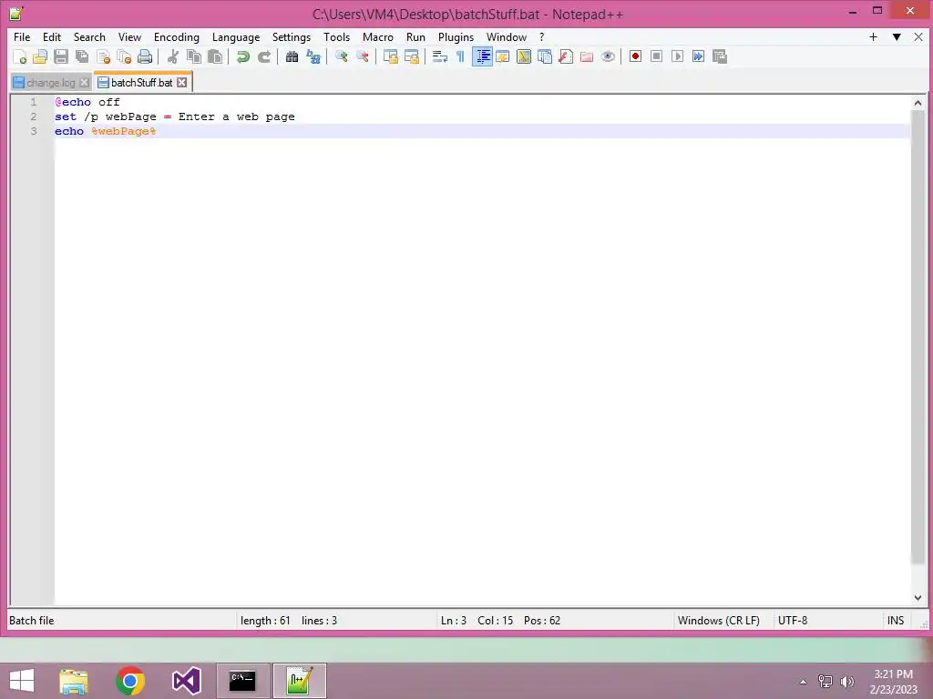Click the Redo arrow icon
Viewport: 933px width, 699px height.
tap(263, 56)
